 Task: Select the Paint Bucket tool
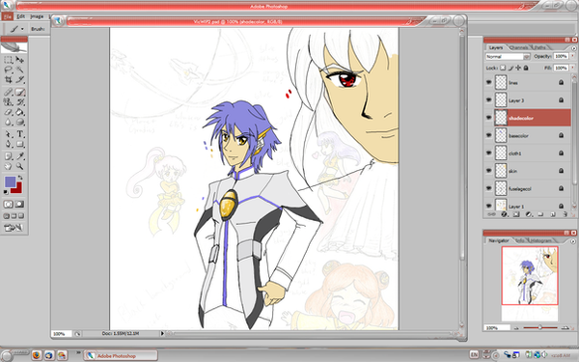[20, 112]
